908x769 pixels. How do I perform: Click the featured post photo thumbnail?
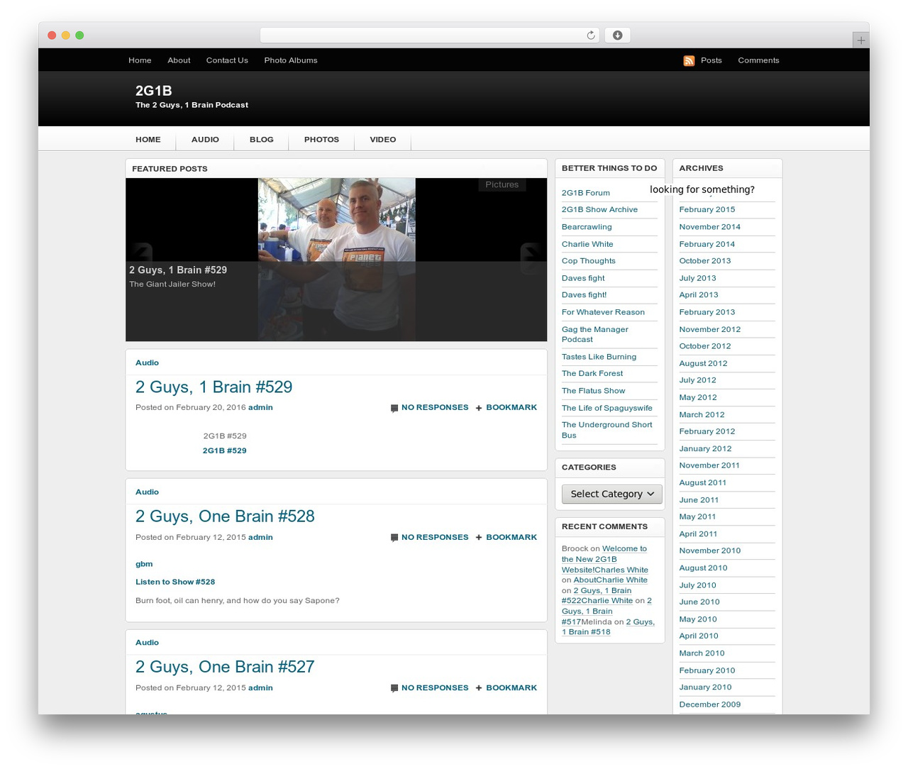click(337, 260)
